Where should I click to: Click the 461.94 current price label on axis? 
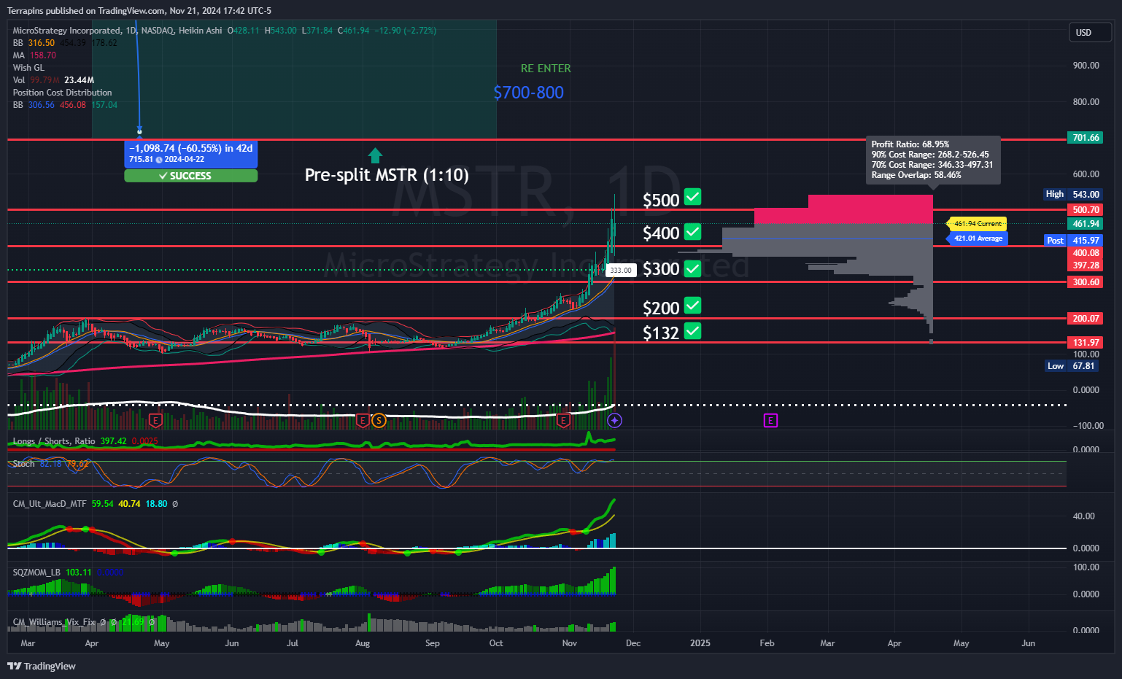pyautogui.click(x=1086, y=224)
